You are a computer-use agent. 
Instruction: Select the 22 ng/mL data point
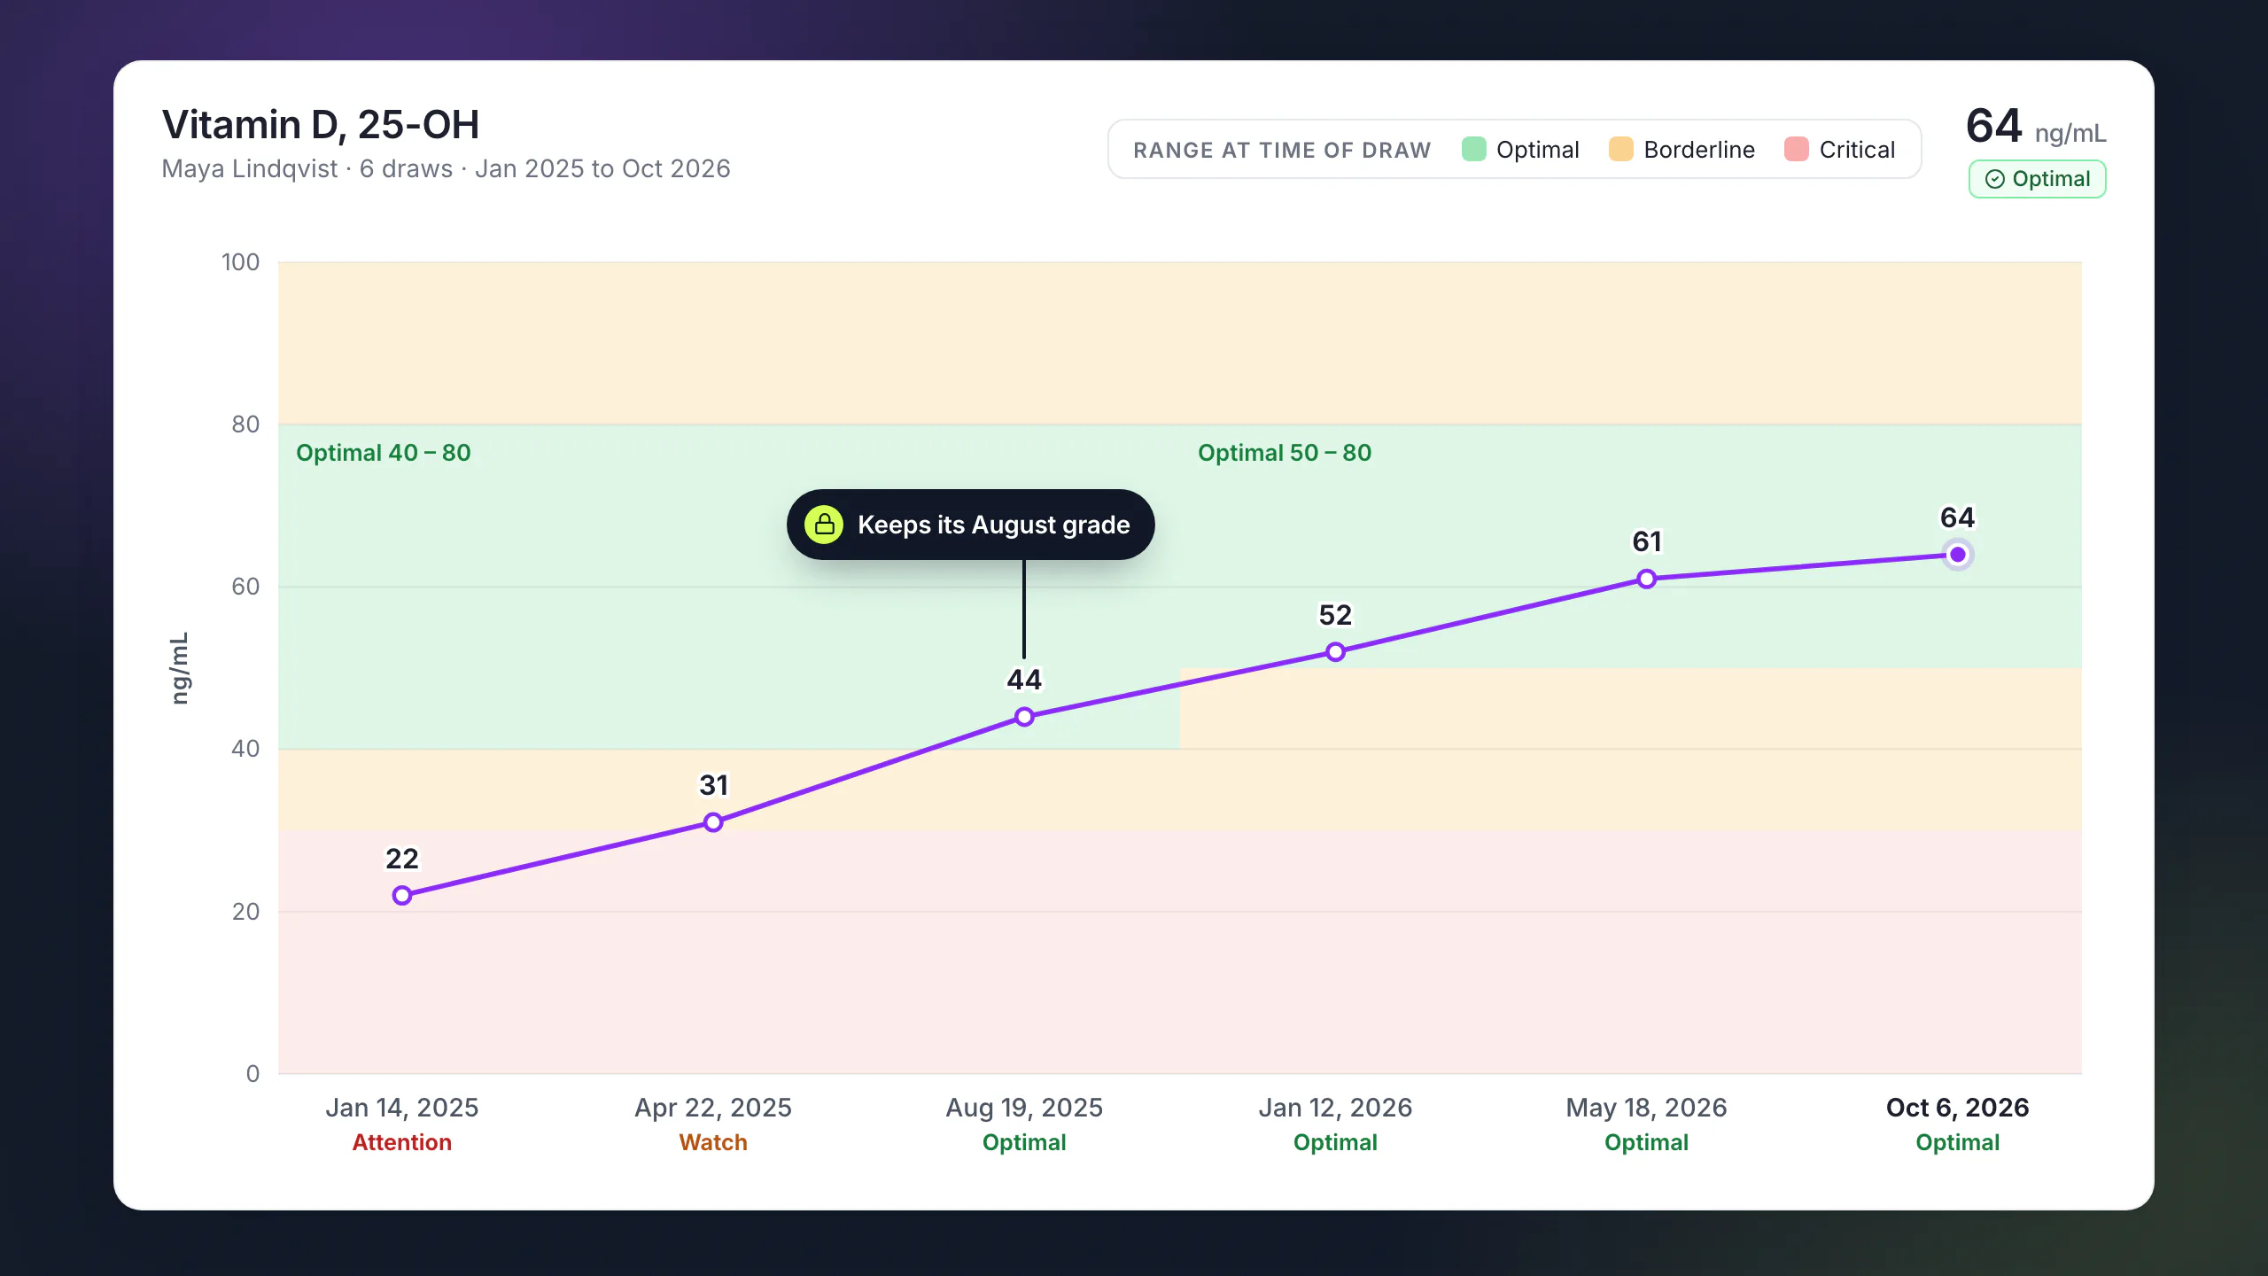(x=402, y=895)
